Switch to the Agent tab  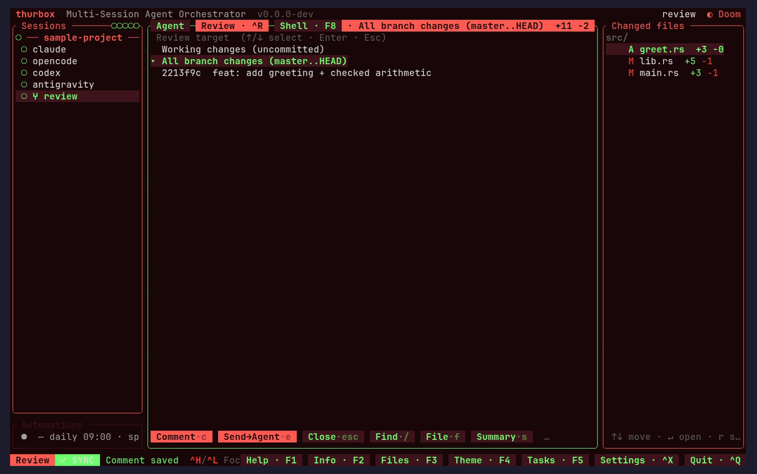click(x=170, y=26)
